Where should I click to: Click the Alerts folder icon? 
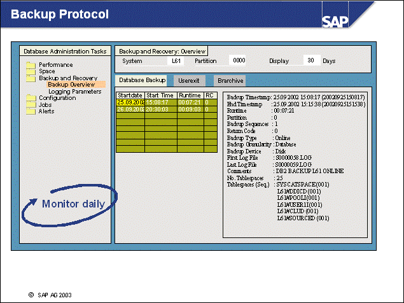[30, 111]
